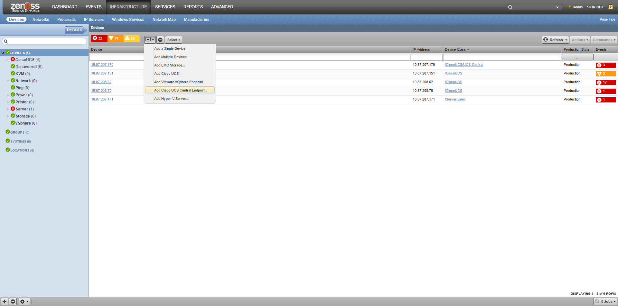Open the help question mark icon

click(x=611, y=7)
